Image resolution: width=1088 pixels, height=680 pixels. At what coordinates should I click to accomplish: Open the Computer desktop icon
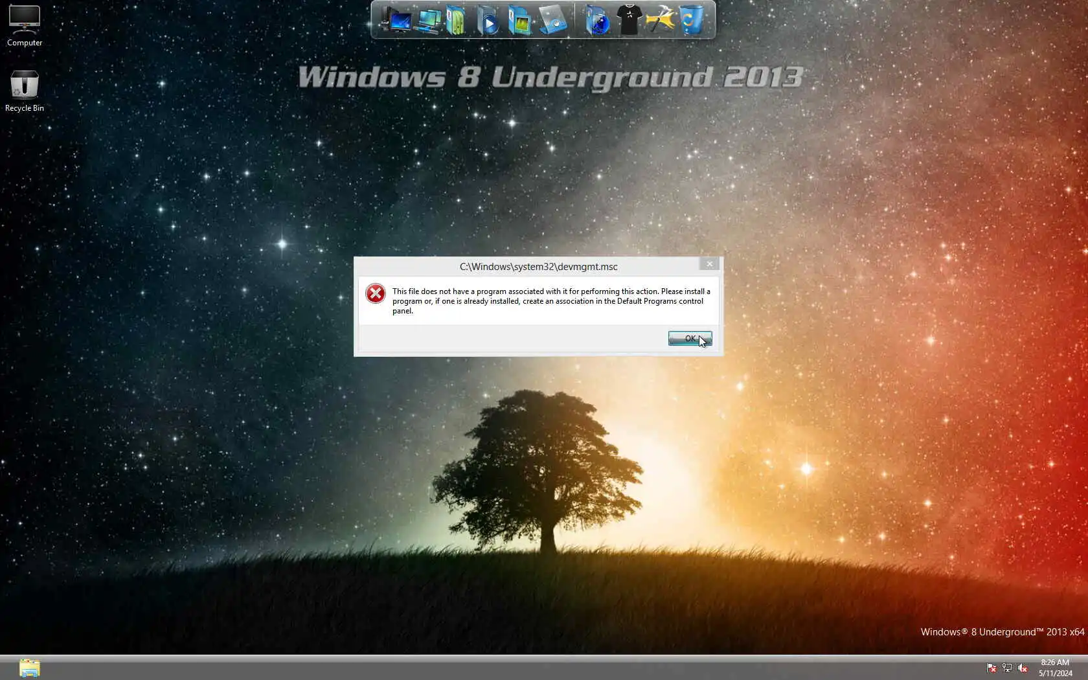[x=25, y=26]
